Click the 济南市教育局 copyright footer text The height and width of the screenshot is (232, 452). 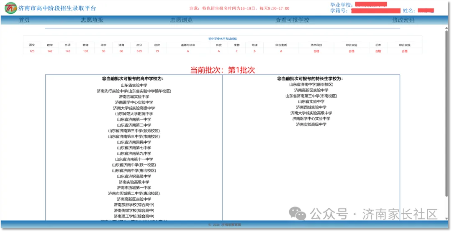[225, 225]
